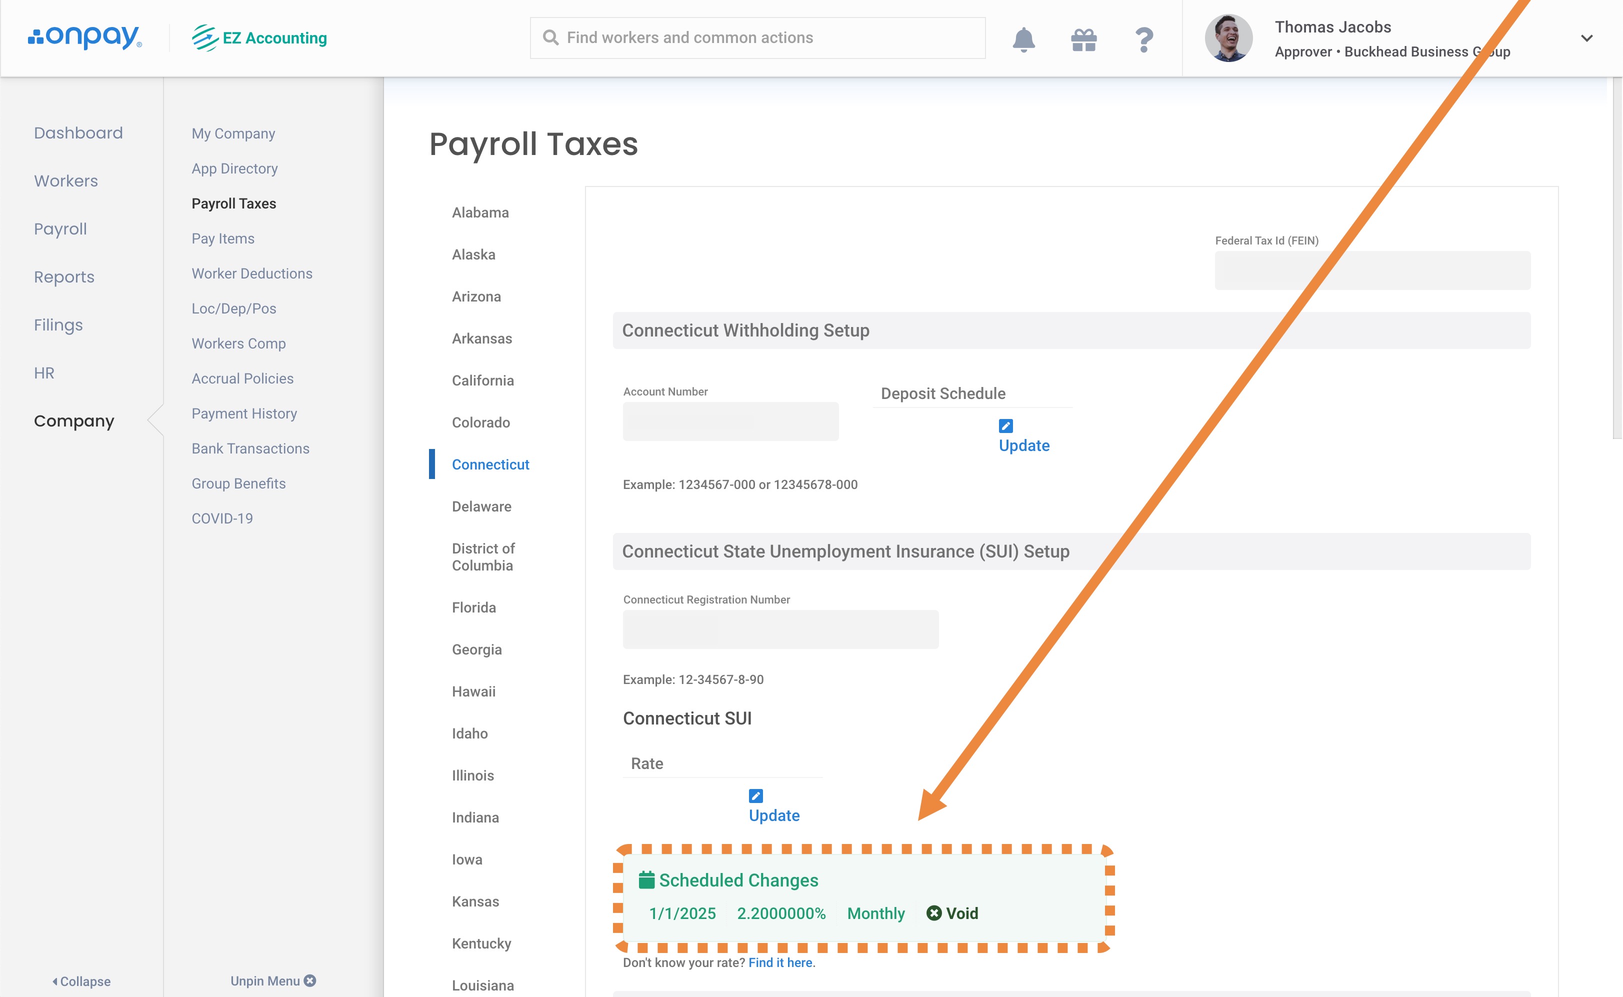Click Deposit Schedule edit pencil icon
The width and height of the screenshot is (1623, 997).
(x=1005, y=426)
